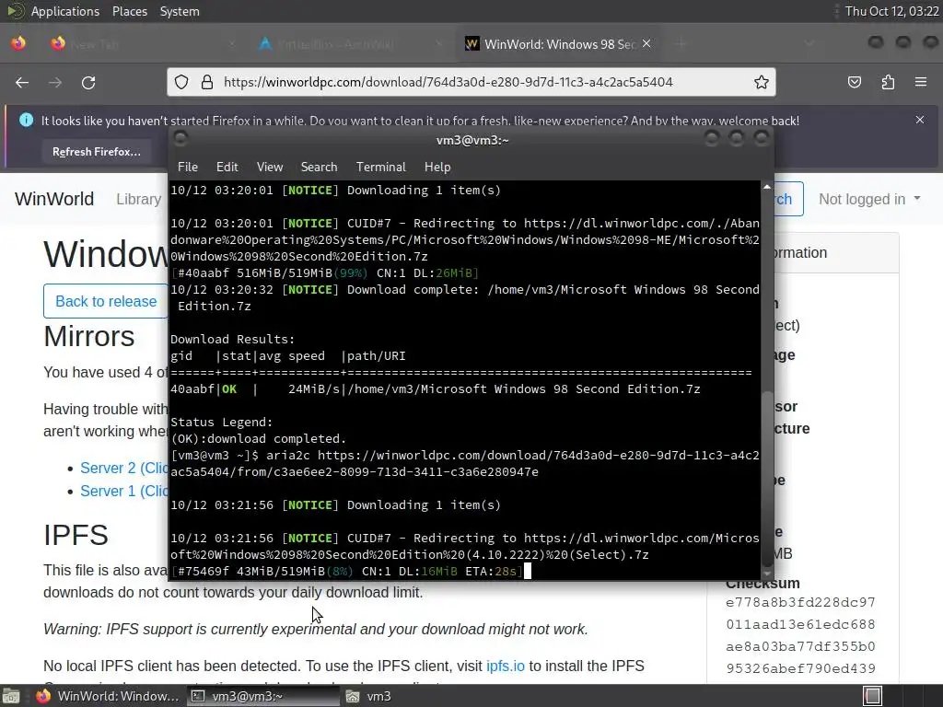The height and width of the screenshot is (707, 943).
Task: Switch to WinWorld Firefox taskbar entry
Action: pos(109,696)
